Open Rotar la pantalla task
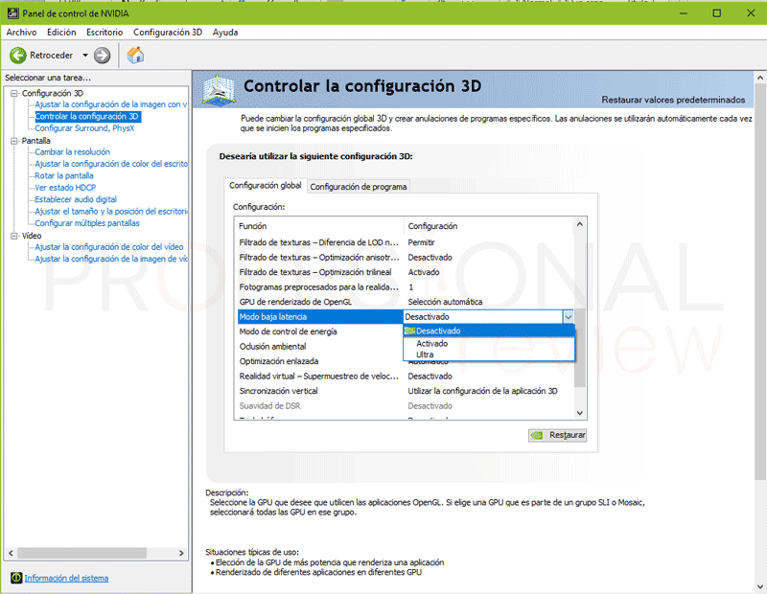The width and height of the screenshot is (767, 594). pos(64,175)
